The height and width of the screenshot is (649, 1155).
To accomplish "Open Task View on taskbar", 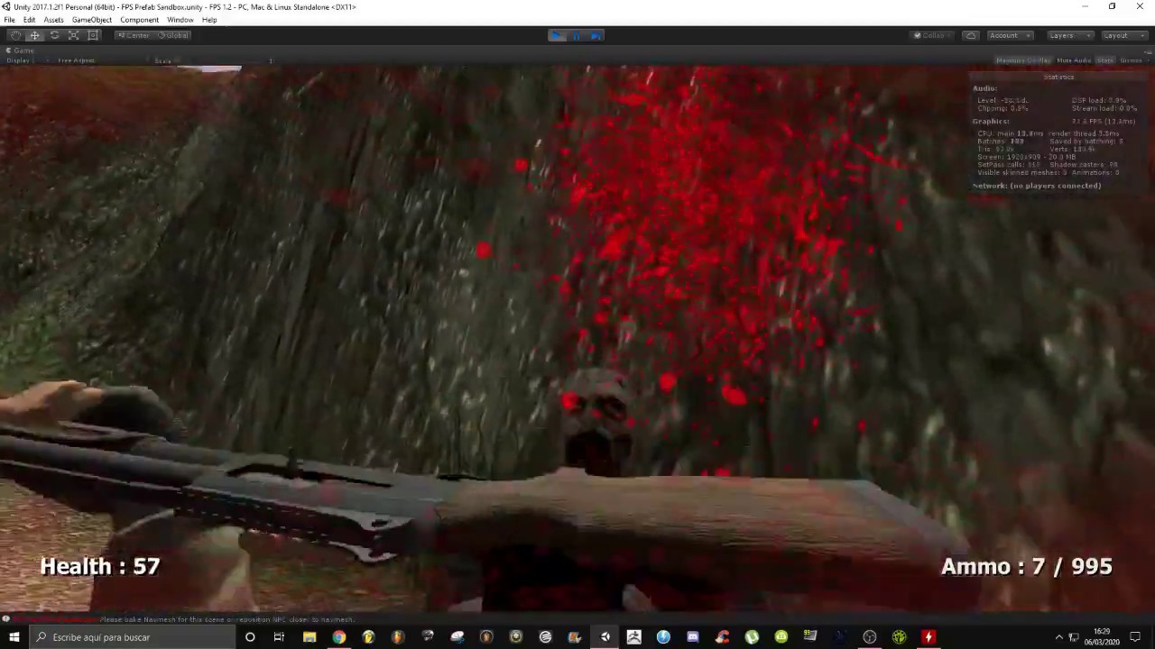I will coord(279,637).
